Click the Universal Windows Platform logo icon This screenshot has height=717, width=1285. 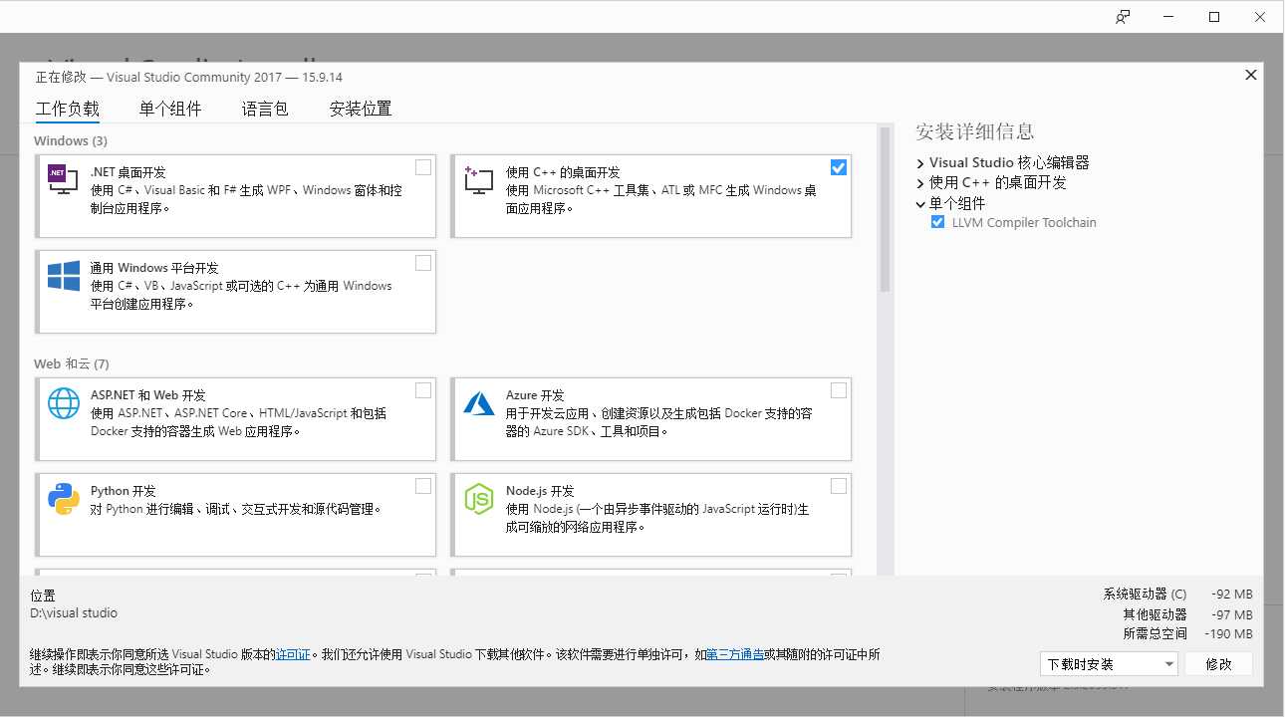point(63,276)
